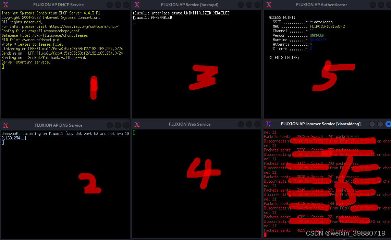Minimize the AP Service hostapd window
The width and height of the screenshot is (391, 240).
pos(241,5)
